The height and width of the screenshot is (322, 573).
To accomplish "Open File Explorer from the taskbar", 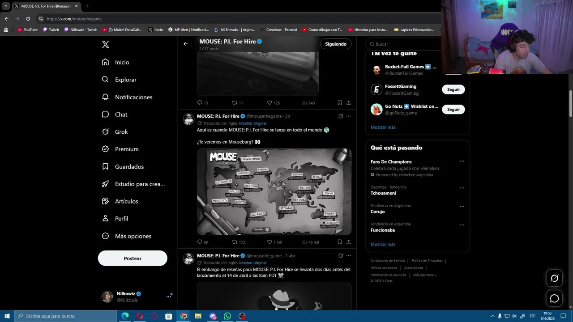I will 198,316.
